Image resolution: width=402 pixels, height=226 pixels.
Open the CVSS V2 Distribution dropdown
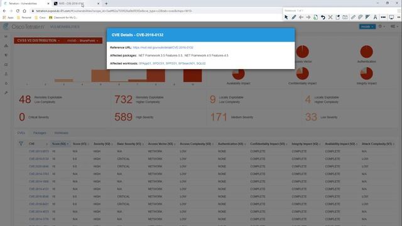[38, 40]
